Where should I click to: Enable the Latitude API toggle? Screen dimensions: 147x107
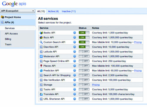click(x=84, y=52)
